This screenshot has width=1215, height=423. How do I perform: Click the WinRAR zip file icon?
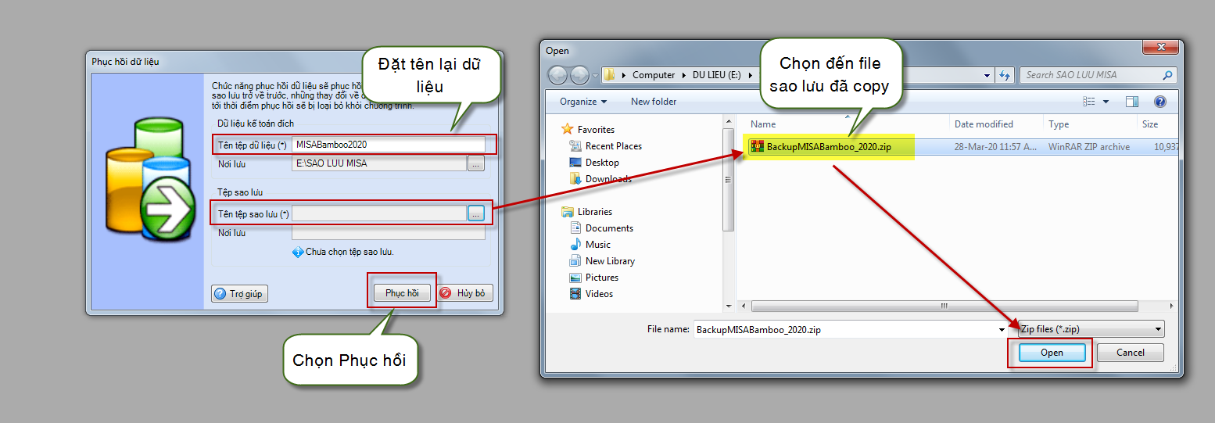[757, 146]
